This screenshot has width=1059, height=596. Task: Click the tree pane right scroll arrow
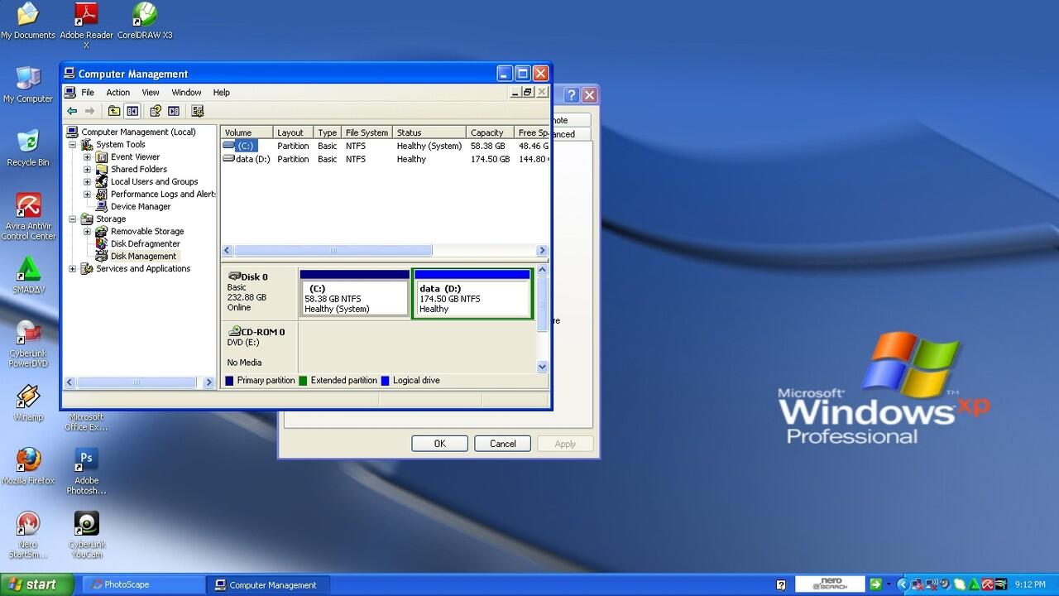[x=209, y=382]
